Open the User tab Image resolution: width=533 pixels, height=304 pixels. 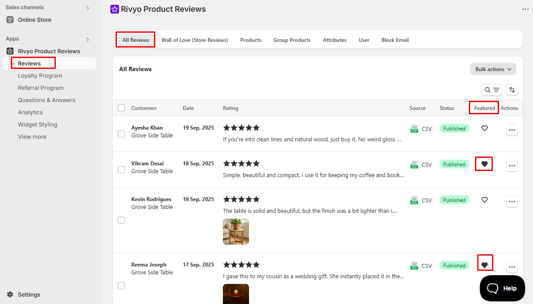tap(364, 40)
